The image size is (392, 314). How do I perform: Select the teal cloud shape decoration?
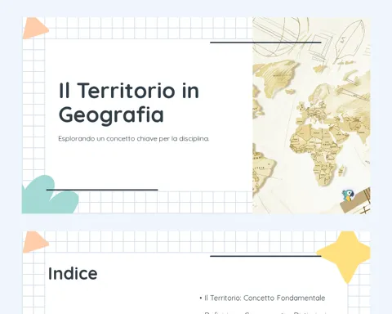coord(51,195)
